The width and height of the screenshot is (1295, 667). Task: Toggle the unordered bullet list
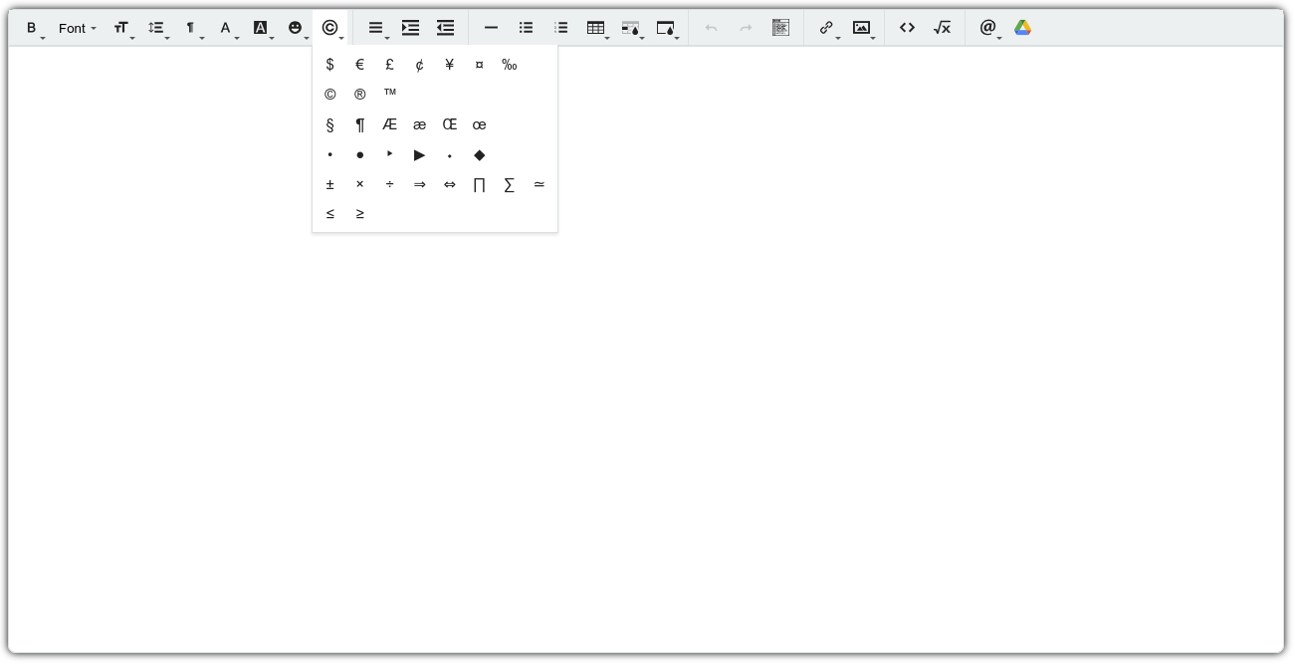pos(527,28)
